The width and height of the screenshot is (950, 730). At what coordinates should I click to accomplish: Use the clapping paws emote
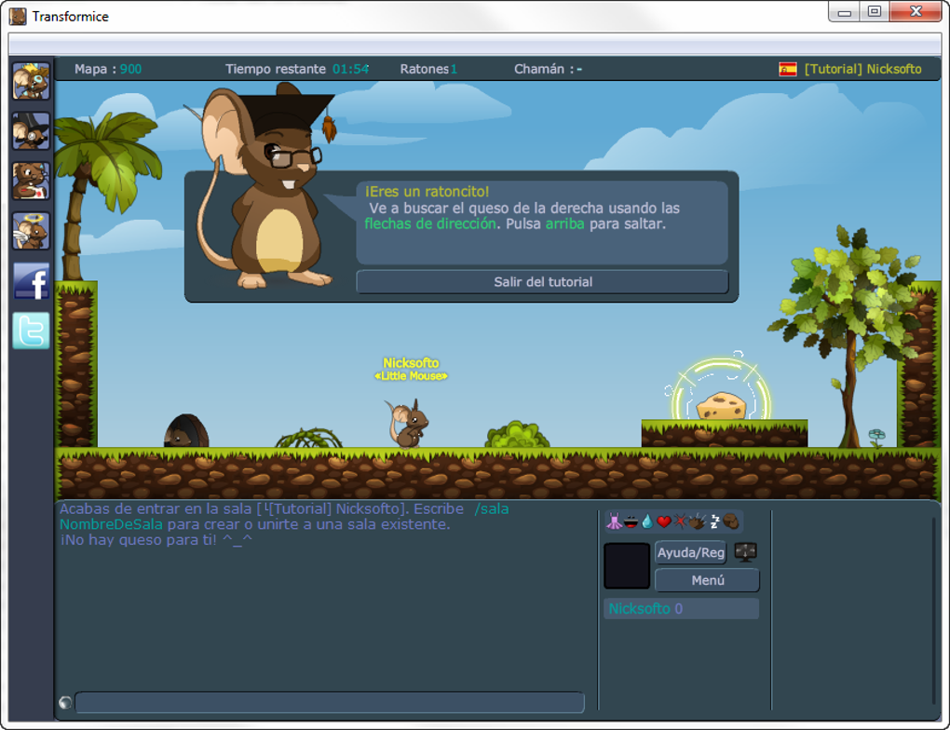698,521
